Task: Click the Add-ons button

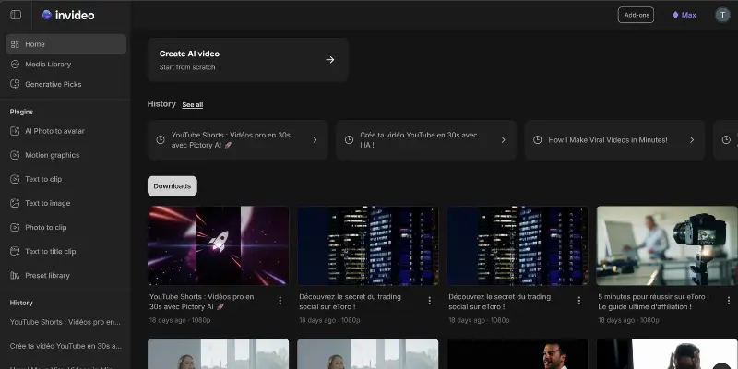Action: [636, 15]
